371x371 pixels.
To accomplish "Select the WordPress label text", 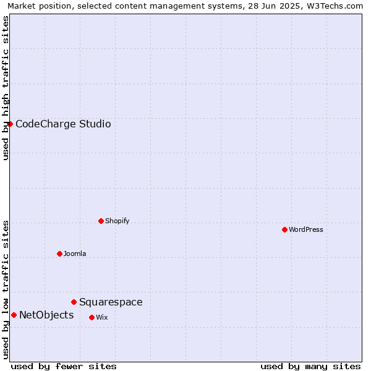I will coord(306,229).
